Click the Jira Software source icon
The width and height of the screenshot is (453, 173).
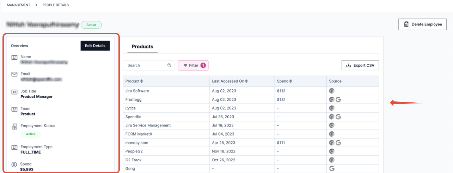pyautogui.click(x=332, y=91)
